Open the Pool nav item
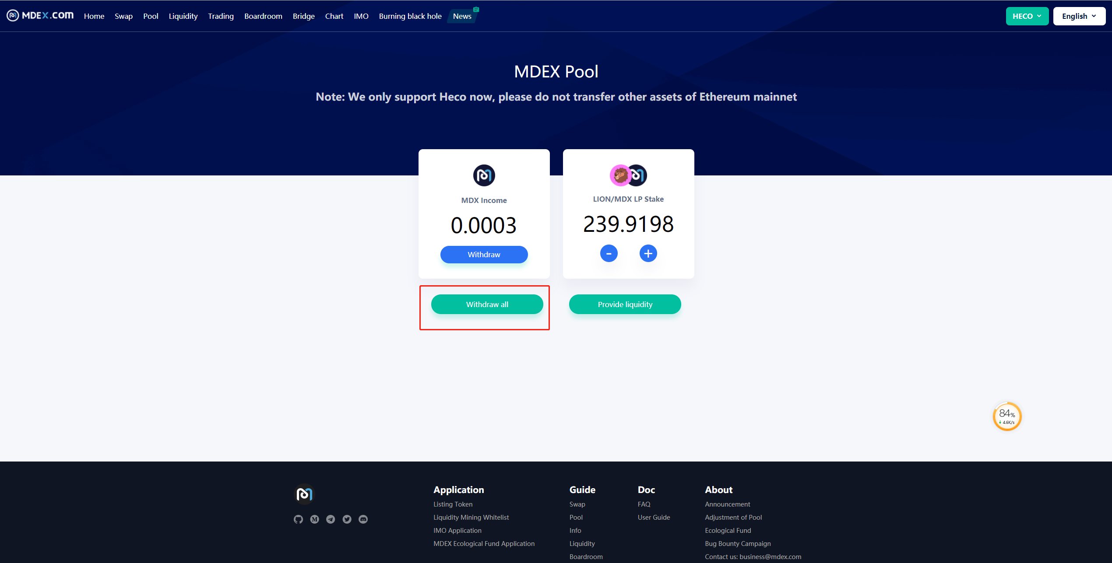This screenshot has width=1112, height=563. point(151,16)
